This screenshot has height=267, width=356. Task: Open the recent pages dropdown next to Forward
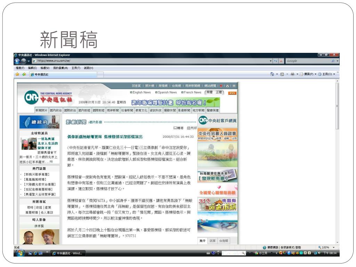pyautogui.click(x=29, y=61)
